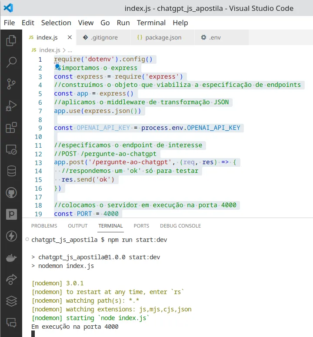
Task: Close the index.js editor tab
Action: click(70, 37)
